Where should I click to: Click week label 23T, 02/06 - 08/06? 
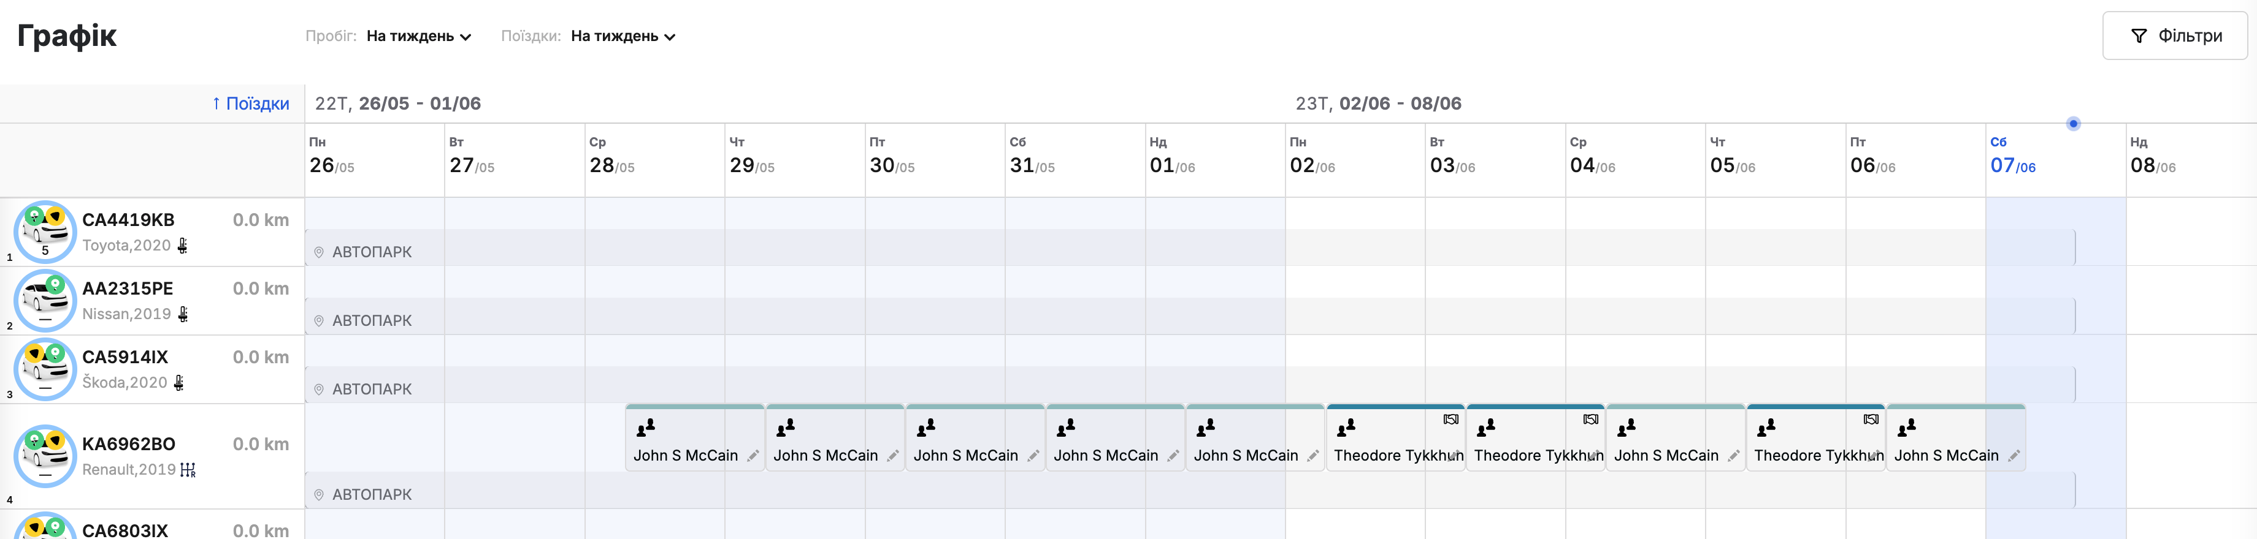(1378, 104)
